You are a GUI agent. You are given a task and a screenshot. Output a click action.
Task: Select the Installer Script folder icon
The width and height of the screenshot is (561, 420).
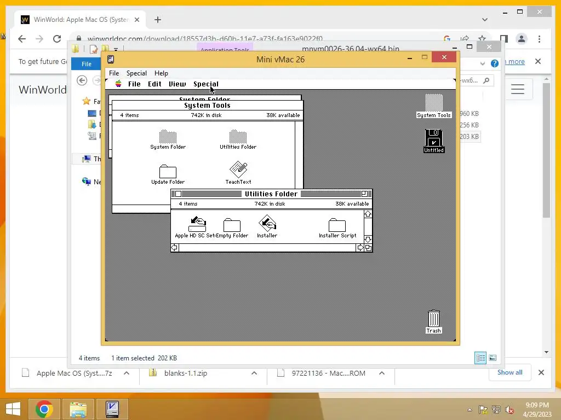click(337, 228)
